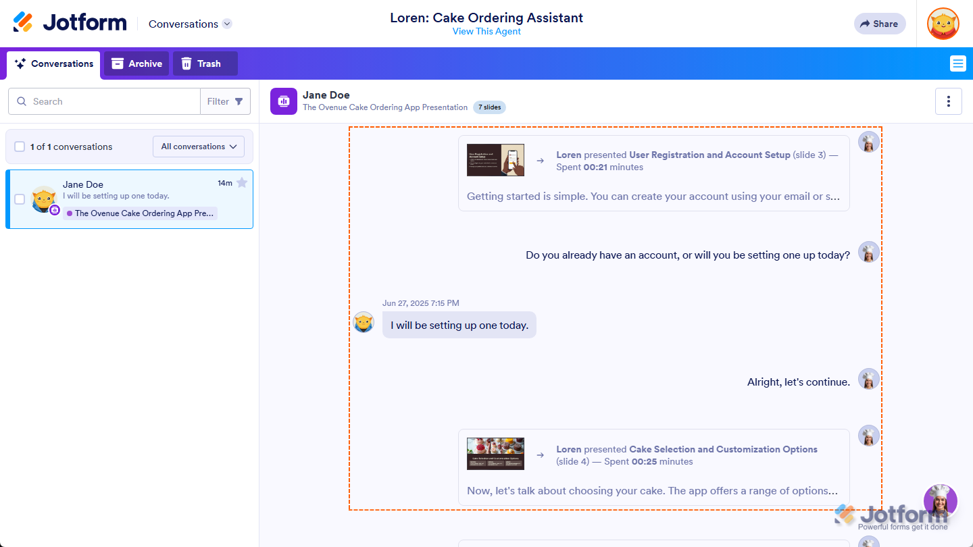Open the Filter button
This screenshot has width=973, height=547.
tap(225, 101)
